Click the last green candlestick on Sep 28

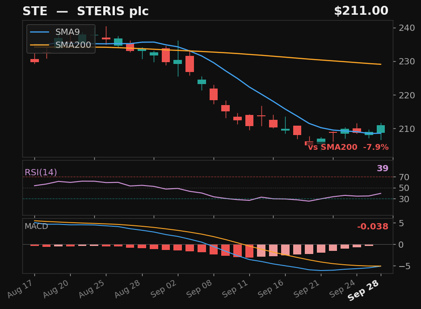coord(381,129)
